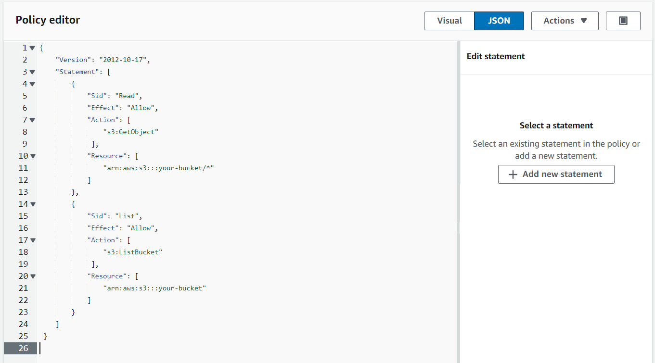Collapse the root JSON object on line 1
Viewport: 655px width, 363px height.
[x=32, y=47]
